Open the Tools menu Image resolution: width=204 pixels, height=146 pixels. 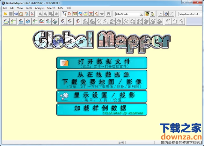(29, 8)
